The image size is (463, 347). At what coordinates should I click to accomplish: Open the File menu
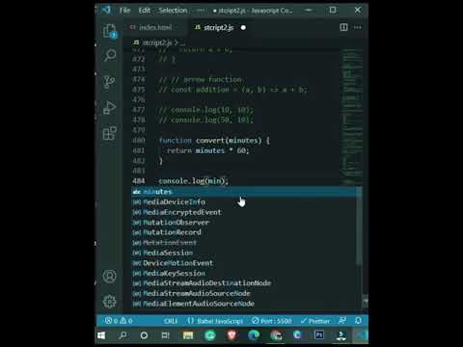click(124, 11)
